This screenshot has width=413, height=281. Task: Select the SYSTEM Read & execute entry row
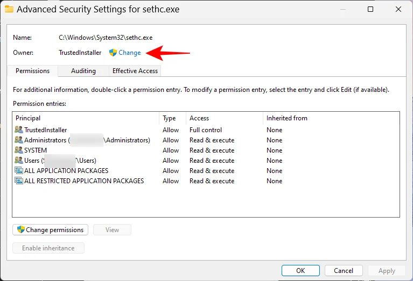click(x=206, y=150)
